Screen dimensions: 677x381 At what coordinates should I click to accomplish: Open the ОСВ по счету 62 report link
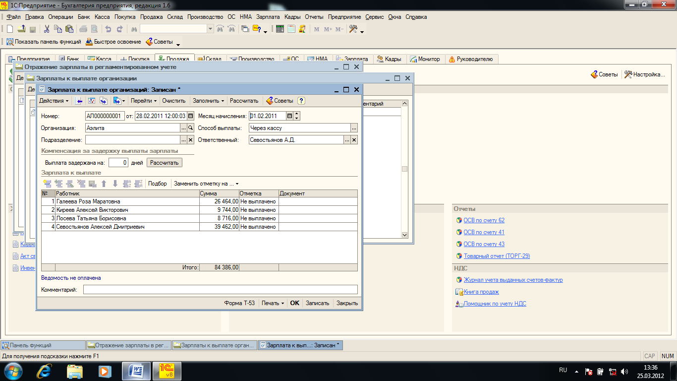click(x=484, y=220)
